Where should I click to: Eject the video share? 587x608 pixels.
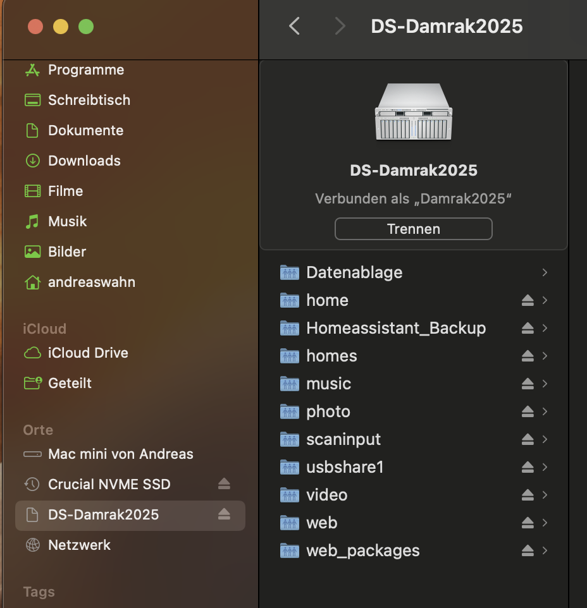pos(528,495)
